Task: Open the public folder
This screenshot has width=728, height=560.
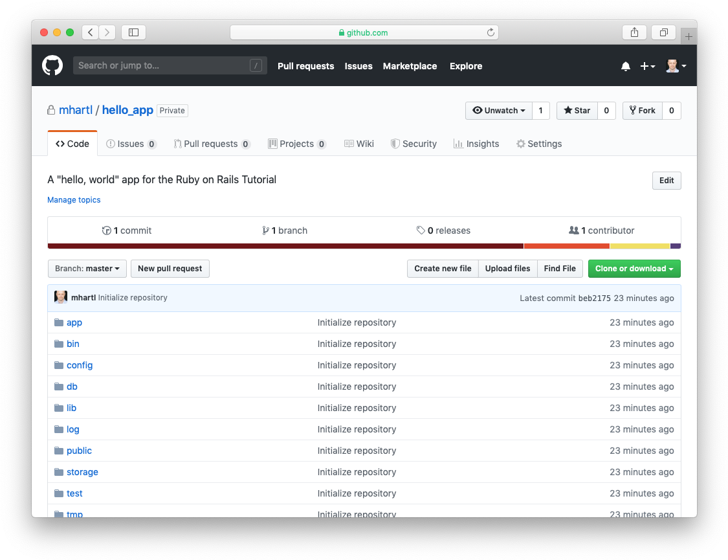Action: [x=79, y=451]
